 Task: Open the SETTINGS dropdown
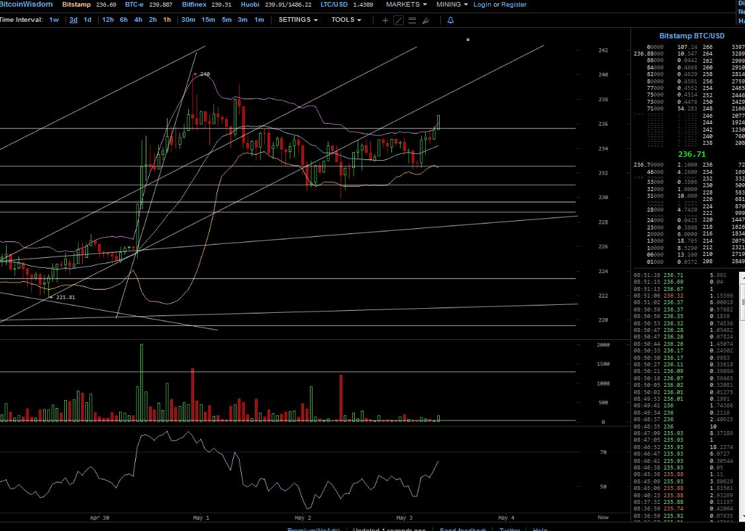click(298, 20)
